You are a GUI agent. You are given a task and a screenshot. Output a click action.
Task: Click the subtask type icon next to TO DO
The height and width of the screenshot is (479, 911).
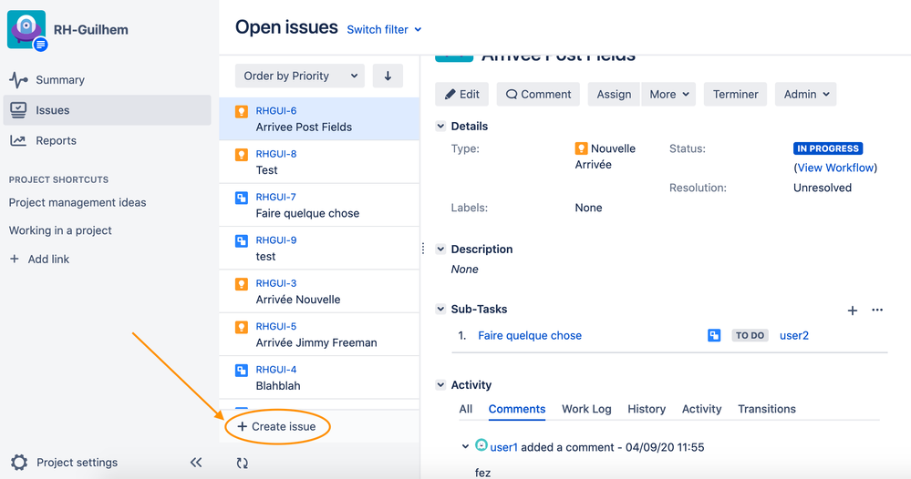point(714,335)
